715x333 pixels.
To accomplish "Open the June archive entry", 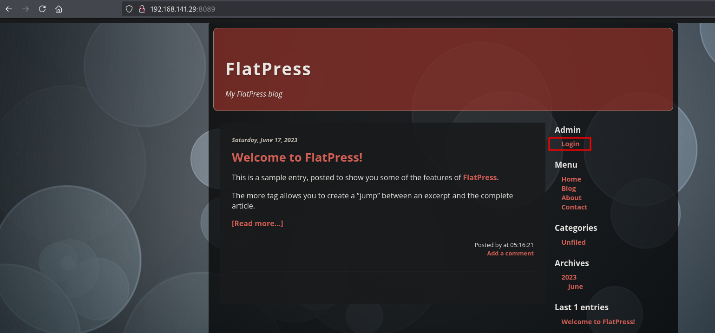I will (x=575, y=287).
